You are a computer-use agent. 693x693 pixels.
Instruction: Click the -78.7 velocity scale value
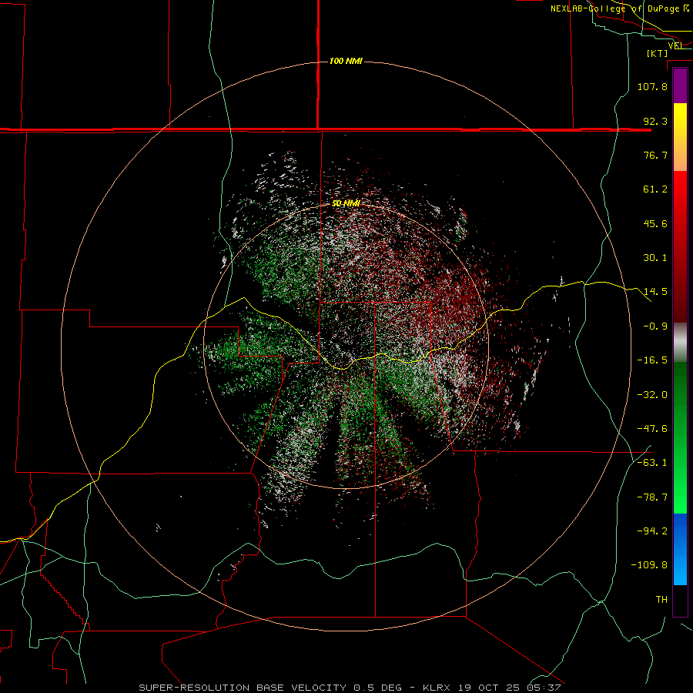[x=652, y=497]
